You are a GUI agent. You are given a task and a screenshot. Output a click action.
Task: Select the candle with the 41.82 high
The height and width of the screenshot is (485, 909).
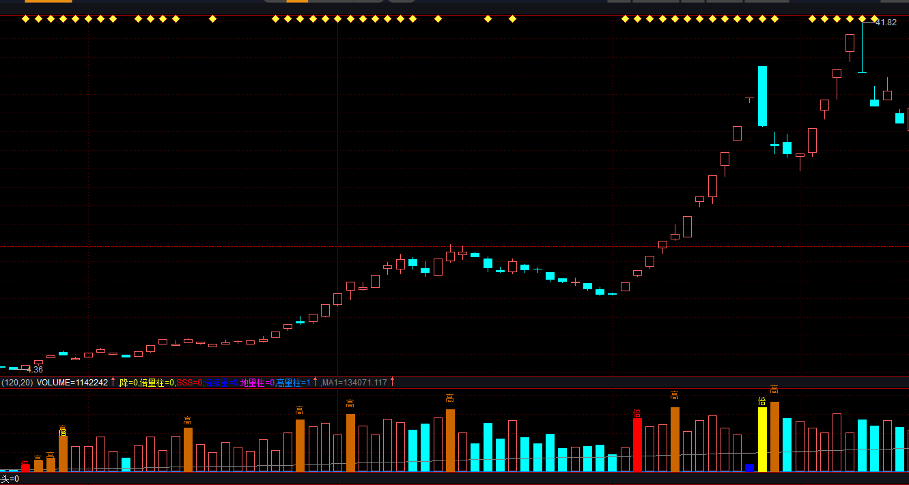(x=863, y=48)
